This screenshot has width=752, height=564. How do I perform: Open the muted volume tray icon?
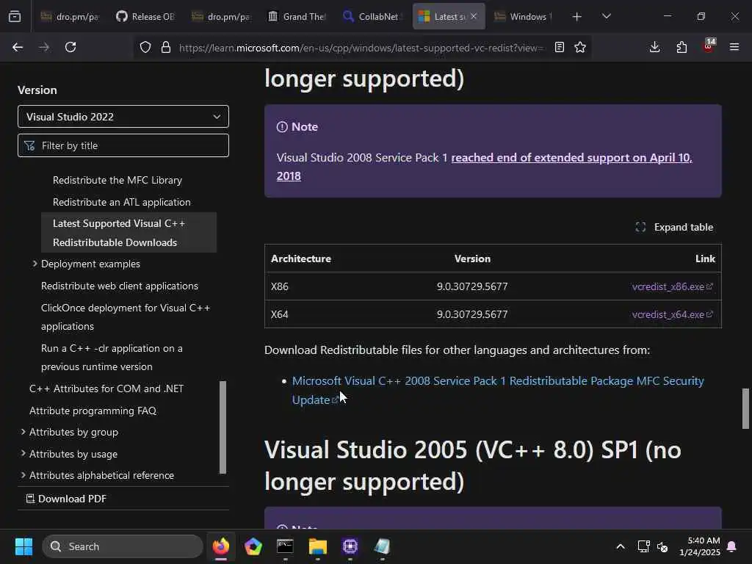pos(662,546)
